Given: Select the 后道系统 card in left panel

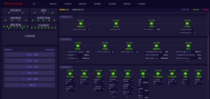Looking at the screenshot, I should 44,26.
